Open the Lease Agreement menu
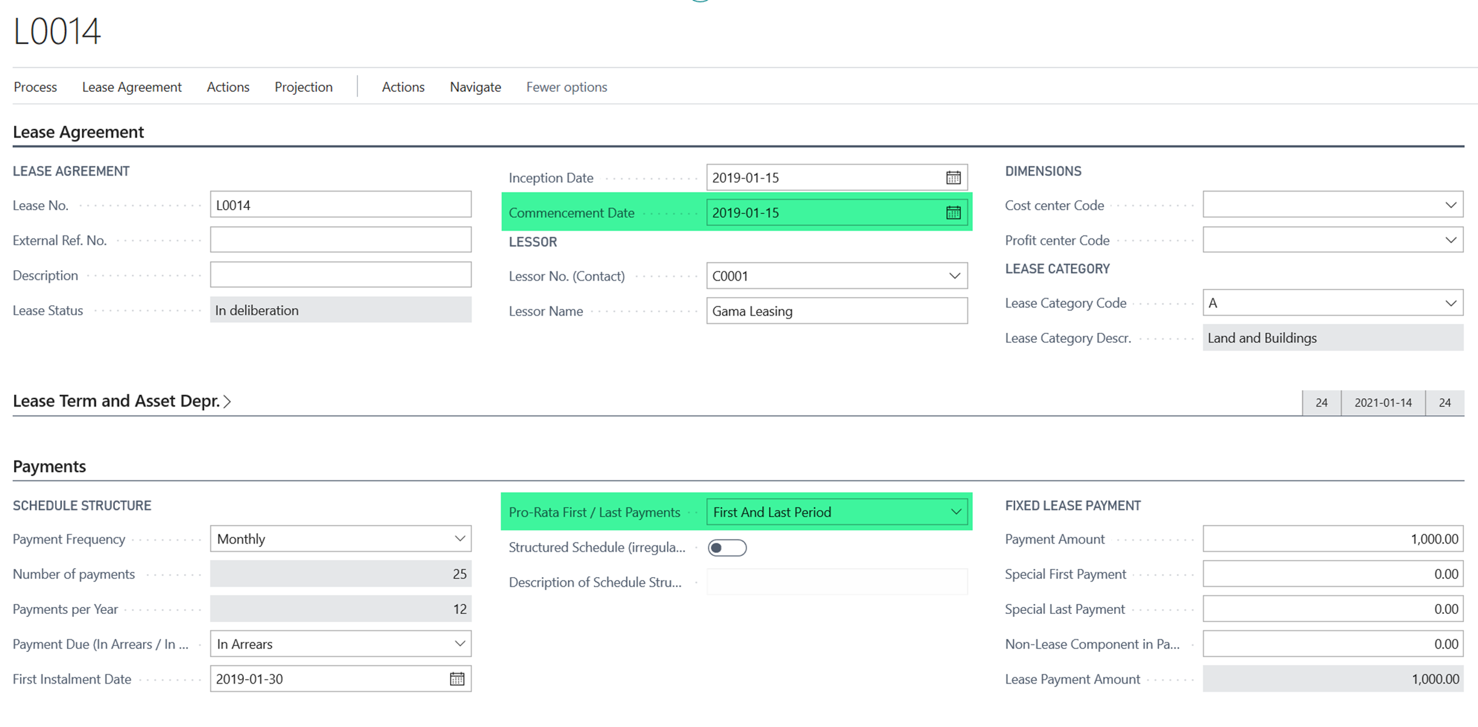The width and height of the screenshot is (1478, 727). pos(132,87)
